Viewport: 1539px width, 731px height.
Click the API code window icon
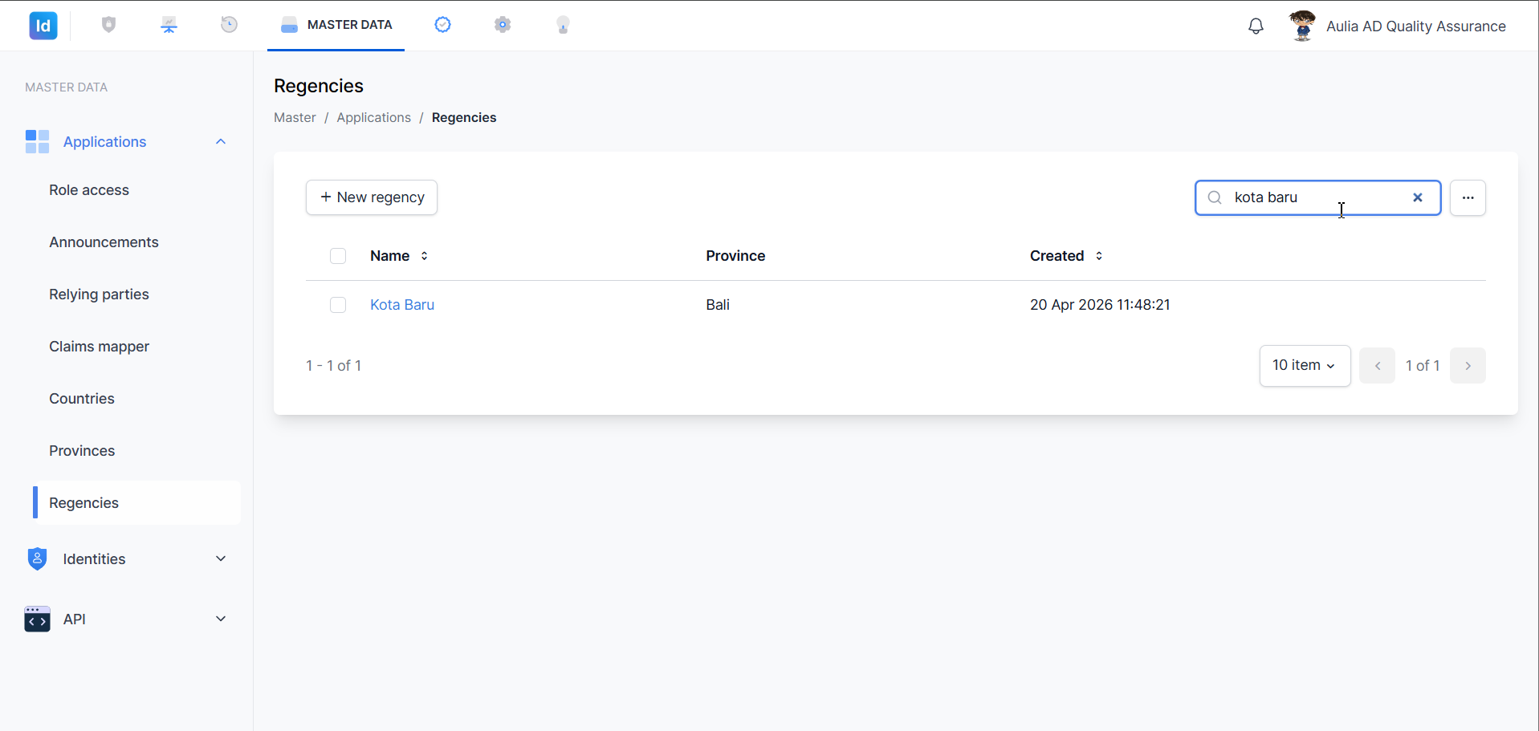(x=37, y=619)
